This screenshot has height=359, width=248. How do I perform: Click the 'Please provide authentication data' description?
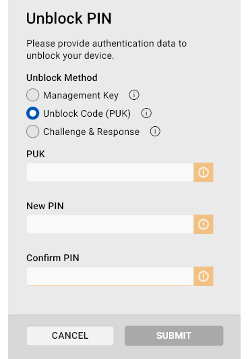[106, 49]
